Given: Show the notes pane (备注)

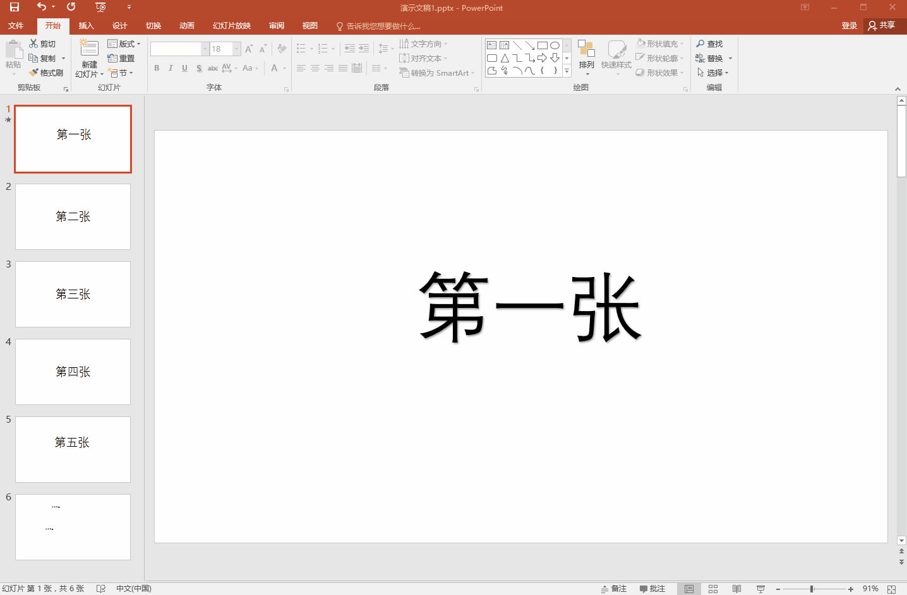Looking at the screenshot, I should 613,588.
